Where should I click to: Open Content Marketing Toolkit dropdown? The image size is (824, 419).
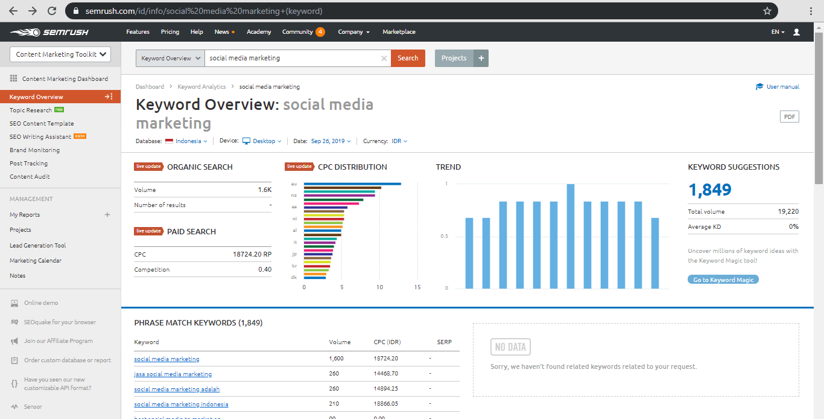tap(60, 54)
